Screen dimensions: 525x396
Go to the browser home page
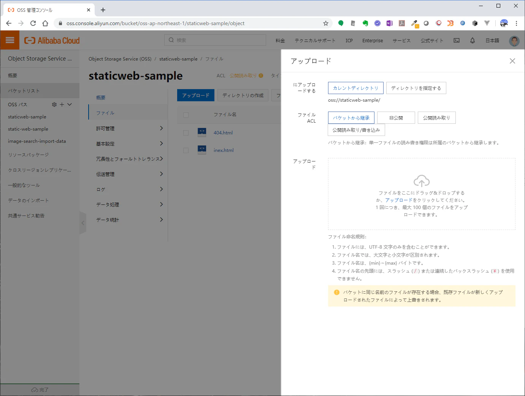click(x=45, y=23)
